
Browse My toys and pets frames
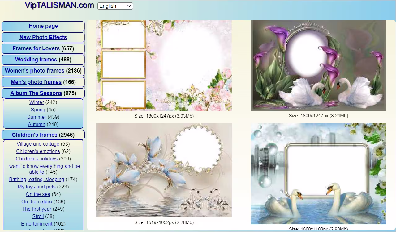point(37,187)
